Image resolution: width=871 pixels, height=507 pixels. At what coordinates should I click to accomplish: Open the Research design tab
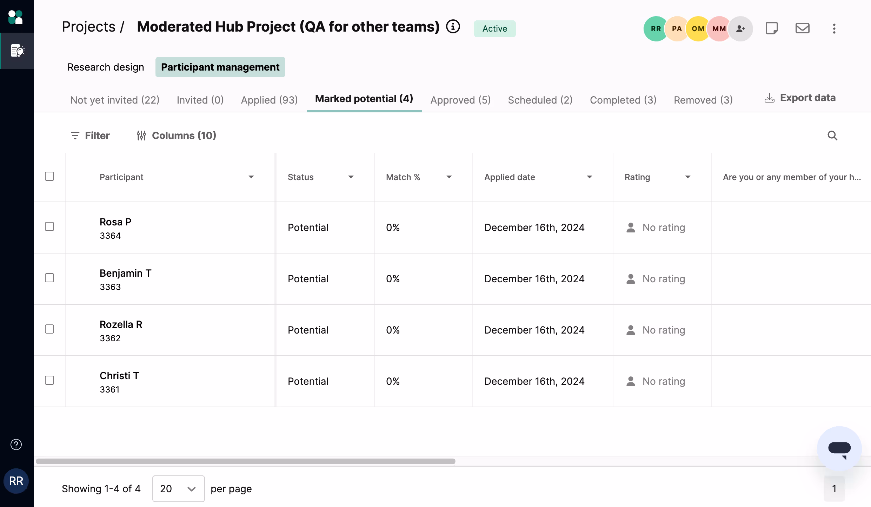pos(106,67)
